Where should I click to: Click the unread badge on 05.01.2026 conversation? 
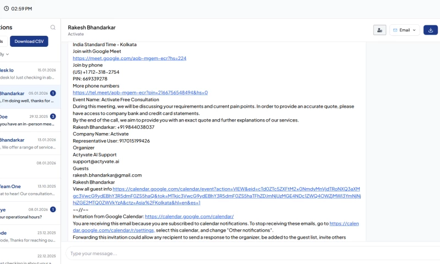click(x=53, y=94)
